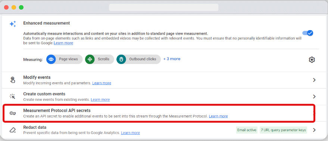
Task: Click the Scrolls green icon
Action: (x=90, y=59)
